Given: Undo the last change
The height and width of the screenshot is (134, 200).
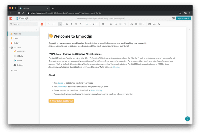Looking at the screenshot, I should (x=49, y=24).
